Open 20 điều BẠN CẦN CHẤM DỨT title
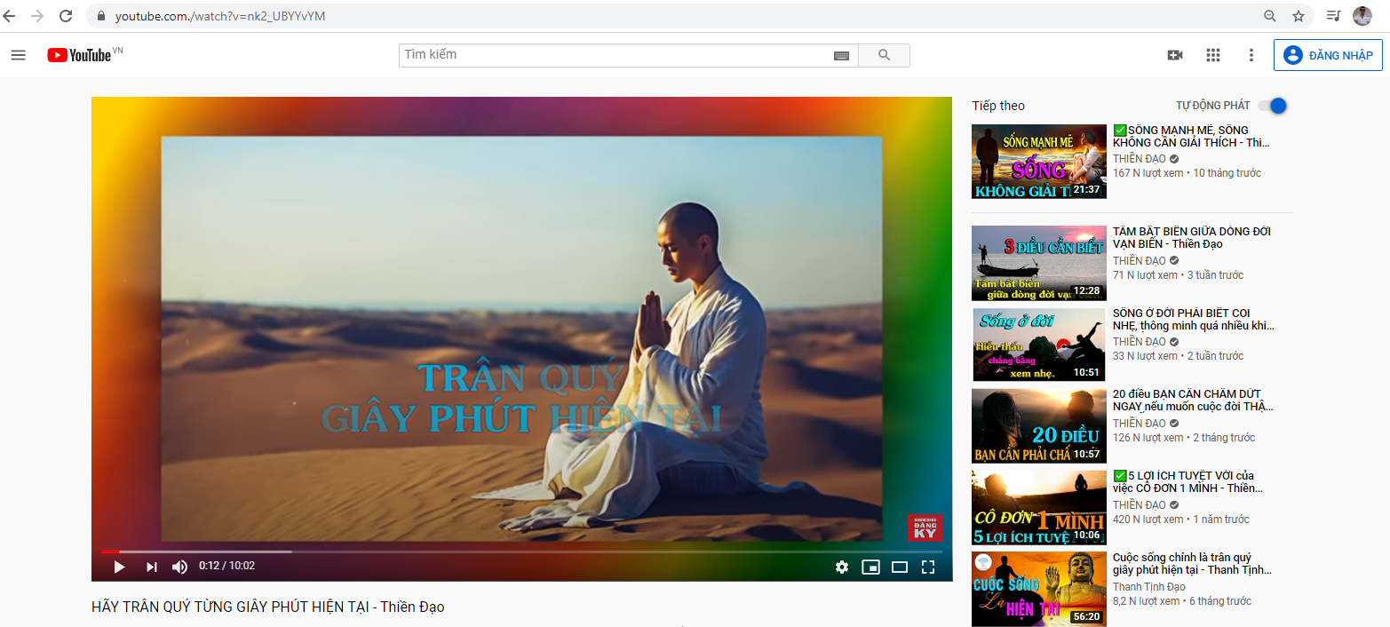 tap(1193, 401)
